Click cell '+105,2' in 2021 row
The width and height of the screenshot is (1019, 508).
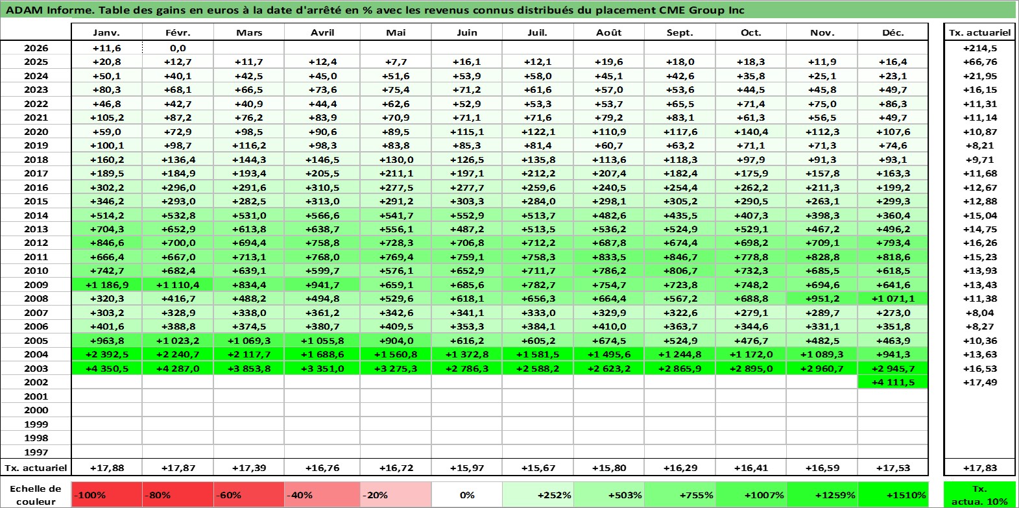click(x=106, y=117)
